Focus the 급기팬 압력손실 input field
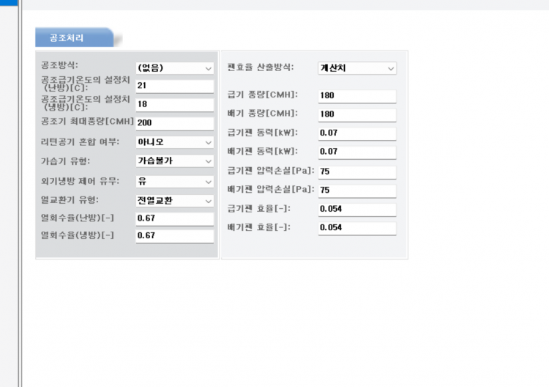 point(356,172)
